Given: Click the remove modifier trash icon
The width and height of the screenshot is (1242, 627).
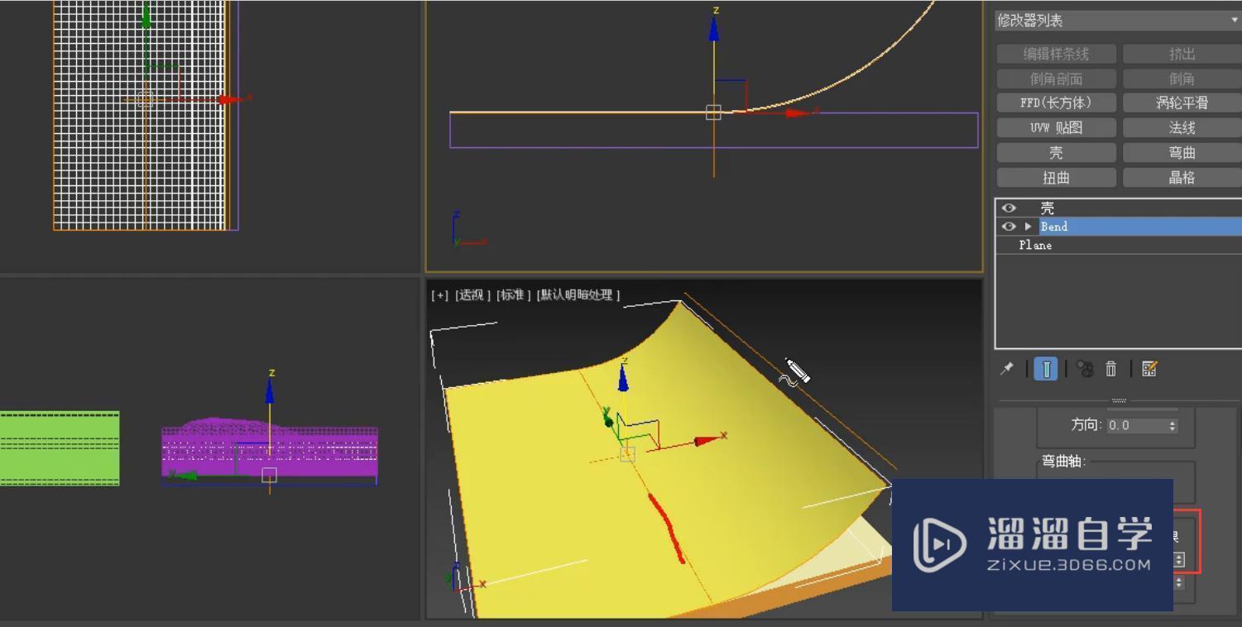Looking at the screenshot, I should coord(1111,369).
